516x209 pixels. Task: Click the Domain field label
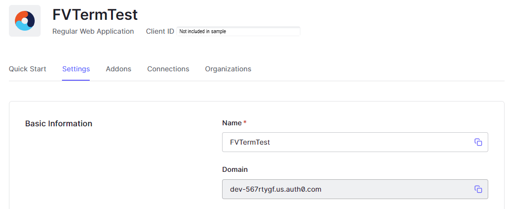(x=235, y=169)
